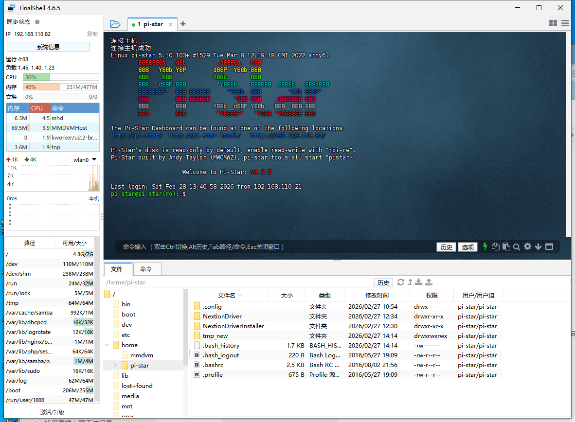
Task: Paste clipboard using command bar paste icon
Action: [506, 246]
